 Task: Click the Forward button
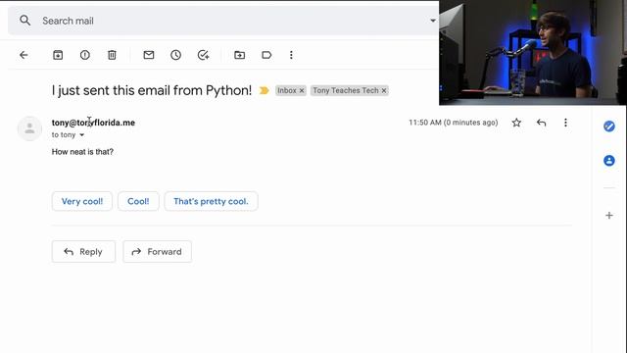point(157,252)
